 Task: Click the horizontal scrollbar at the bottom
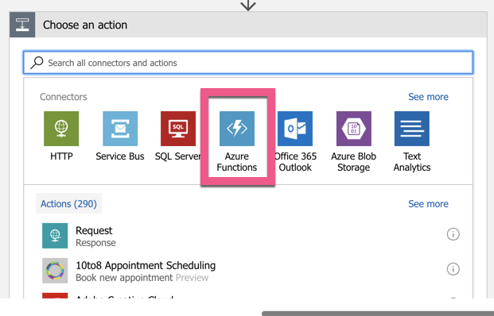(378, 314)
